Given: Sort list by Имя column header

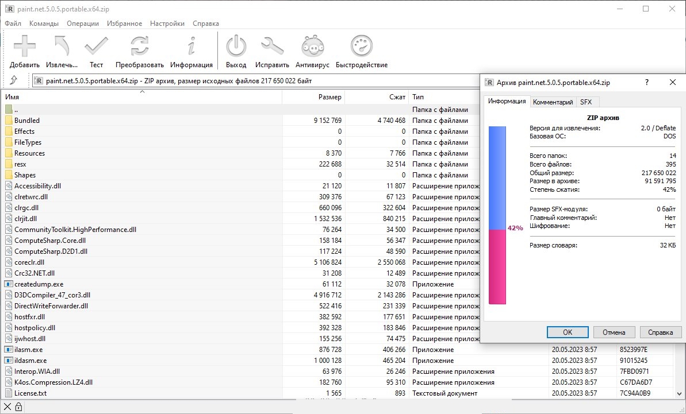Looking at the screenshot, I should pyautogui.click(x=142, y=97).
